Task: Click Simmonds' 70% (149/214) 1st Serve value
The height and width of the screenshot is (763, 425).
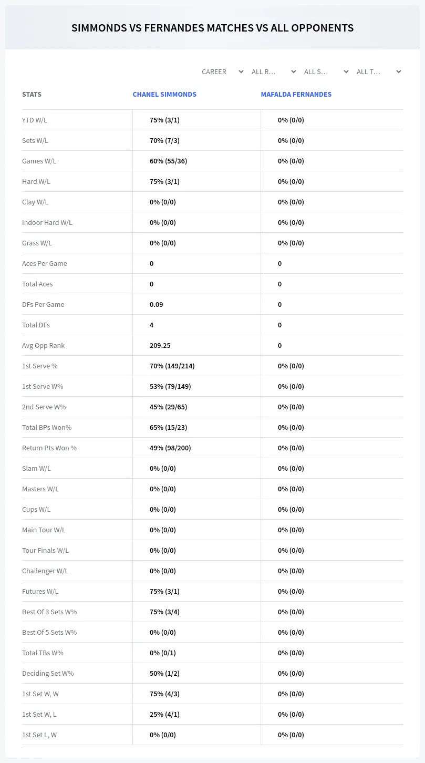Action: click(x=172, y=366)
